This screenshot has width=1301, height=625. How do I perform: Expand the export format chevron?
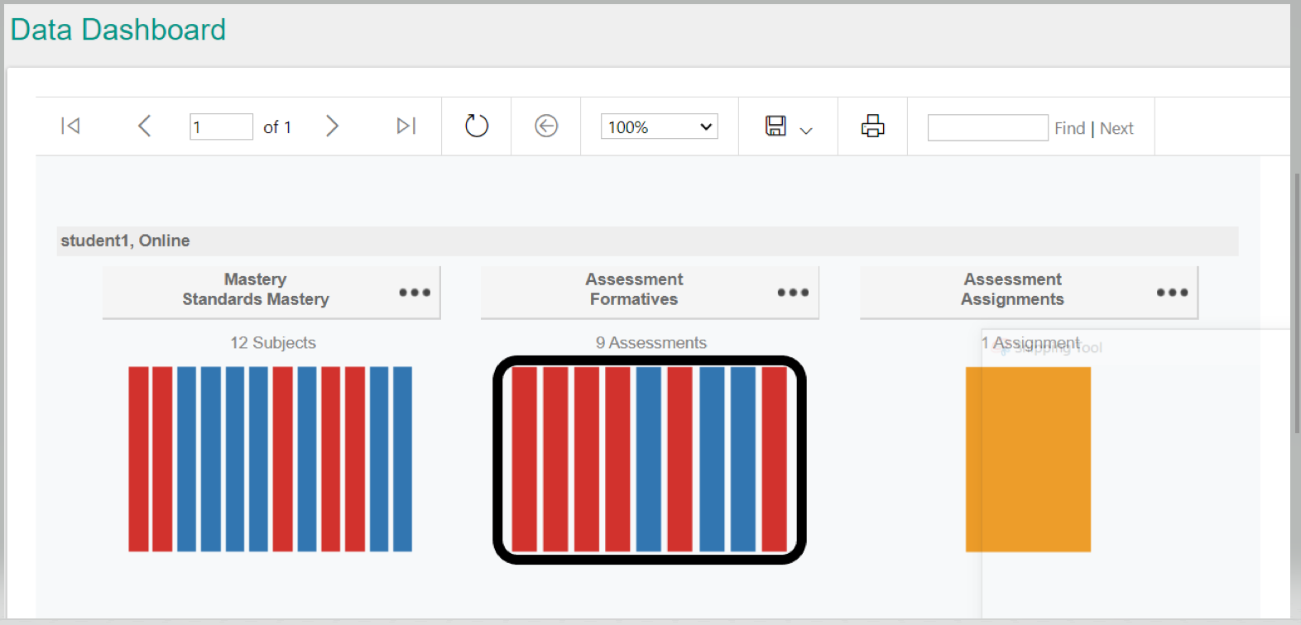tap(806, 131)
